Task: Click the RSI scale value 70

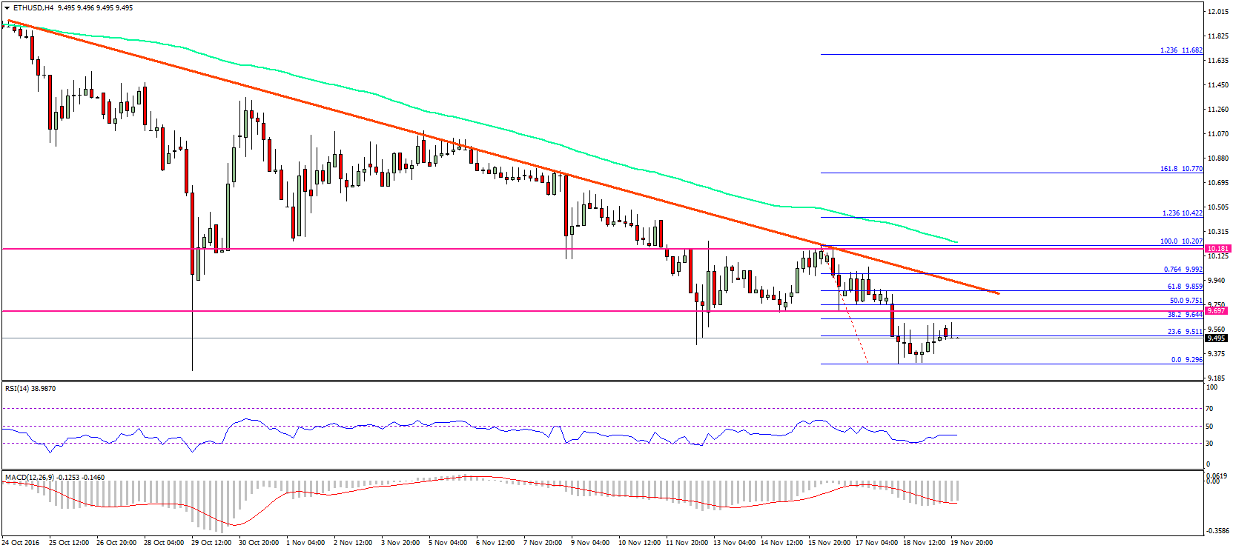Action: (x=1209, y=409)
